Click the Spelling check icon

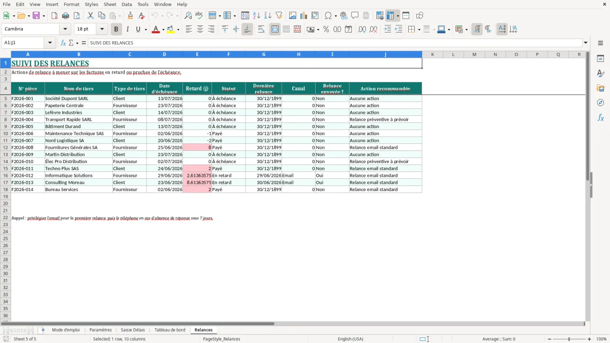(x=199, y=16)
